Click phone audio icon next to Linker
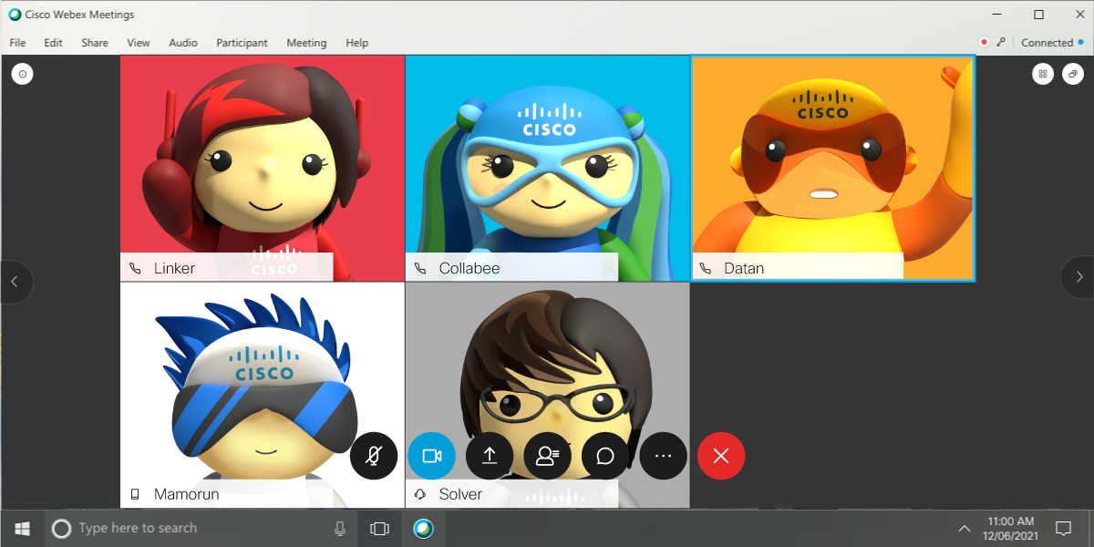 (x=136, y=269)
